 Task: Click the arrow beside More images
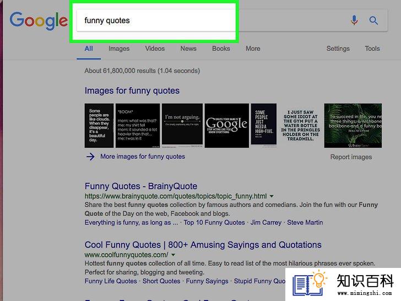(x=90, y=157)
